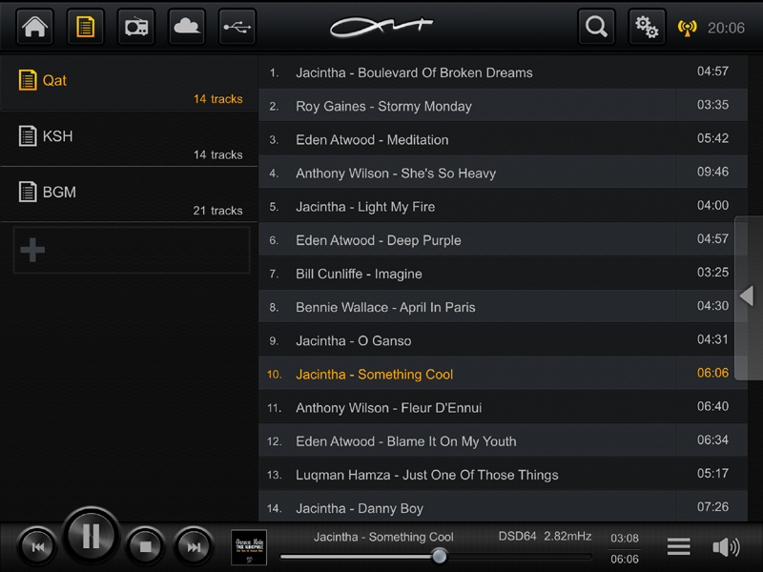Pause the current track

pos(91,537)
